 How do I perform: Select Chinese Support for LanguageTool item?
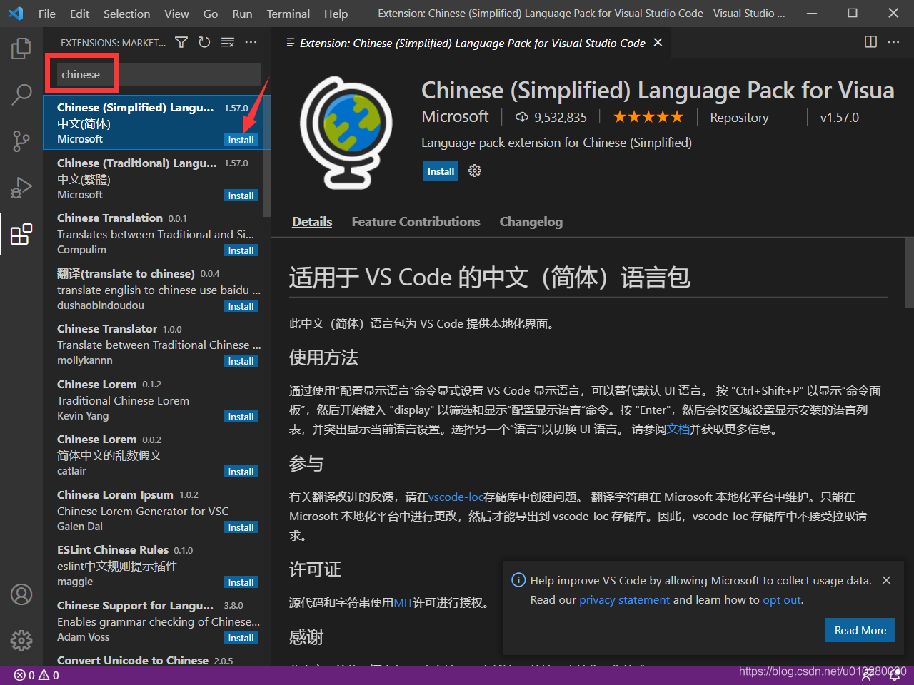click(x=157, y=621)
